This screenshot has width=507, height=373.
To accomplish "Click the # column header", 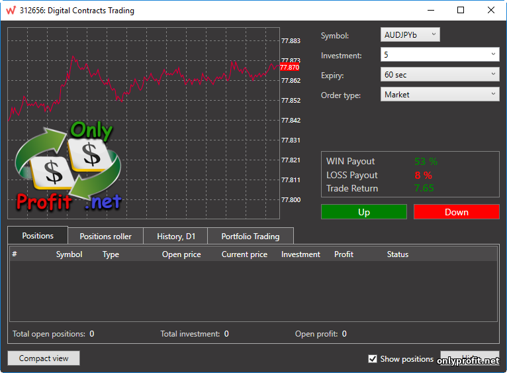I will (x=15, y=254).
